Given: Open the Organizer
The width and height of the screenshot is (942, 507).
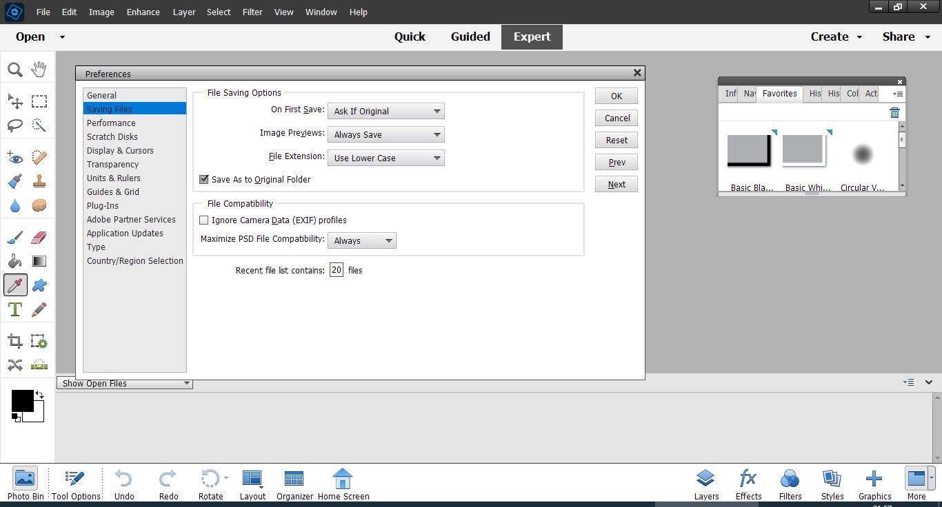Looking at the screenshot, I should coord(294,484).
